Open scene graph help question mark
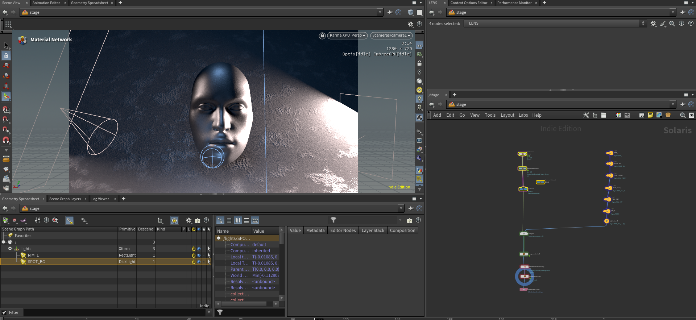Screen dimensions: 696x320 tap(206, 220)
